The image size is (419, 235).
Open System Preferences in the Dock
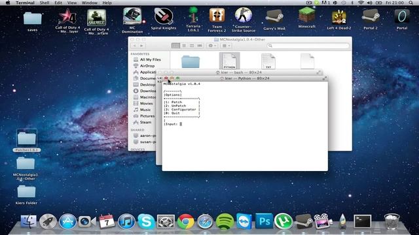(x=166, y=221)
